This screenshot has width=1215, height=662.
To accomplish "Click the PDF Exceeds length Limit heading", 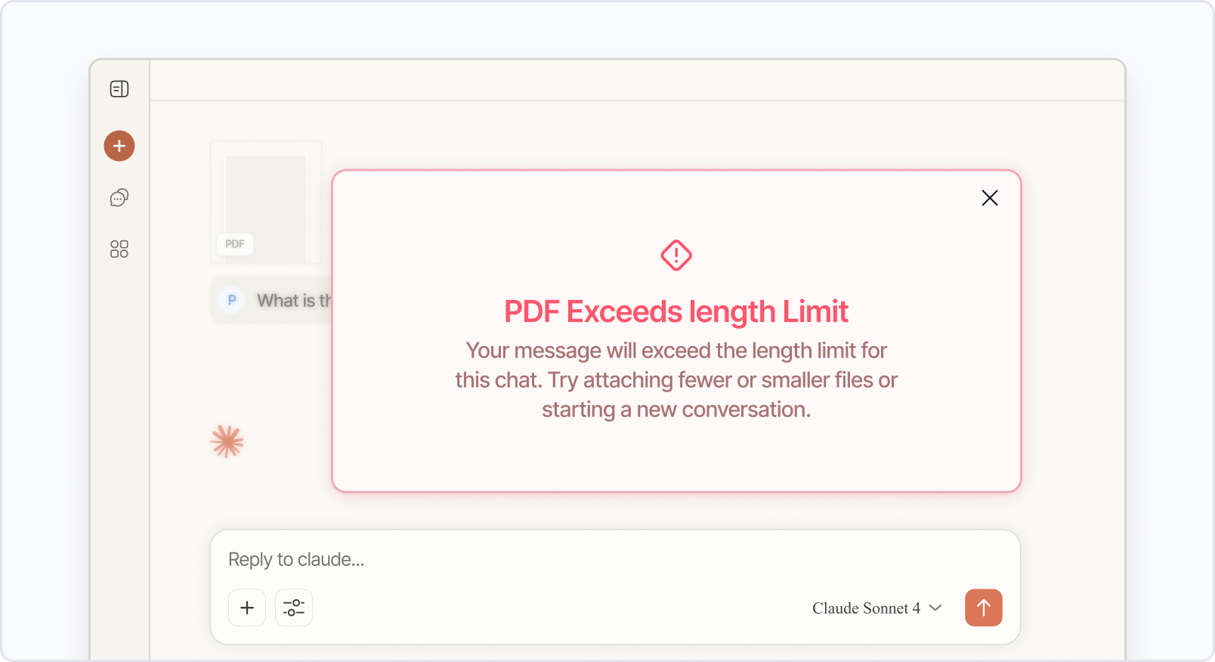I will click(676, 311).
